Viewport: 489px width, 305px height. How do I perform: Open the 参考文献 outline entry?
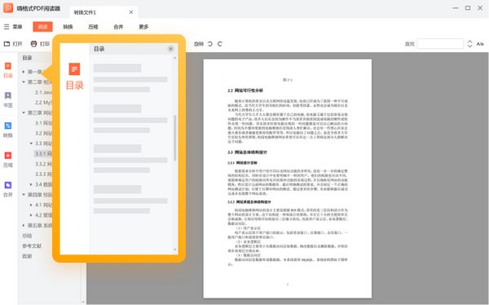tap(32, 246)
